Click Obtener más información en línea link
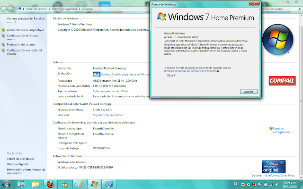The width and height of the screenshot is (303, 189). point(274,175)
